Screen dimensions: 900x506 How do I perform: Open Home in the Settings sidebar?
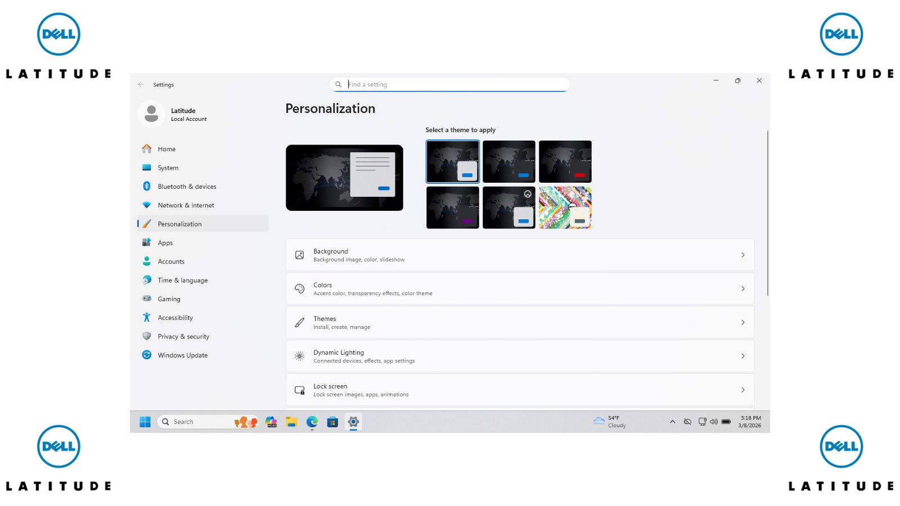[x=202, y=149]
